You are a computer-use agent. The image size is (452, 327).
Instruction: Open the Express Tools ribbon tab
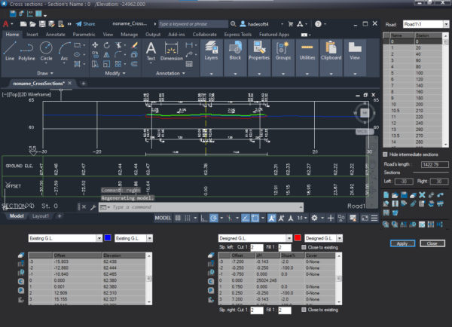pos(238,35)
